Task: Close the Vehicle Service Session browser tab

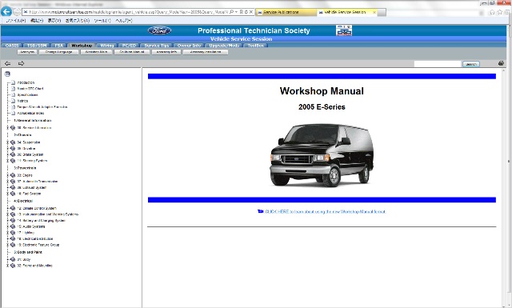Action: [x=374, y=12]
